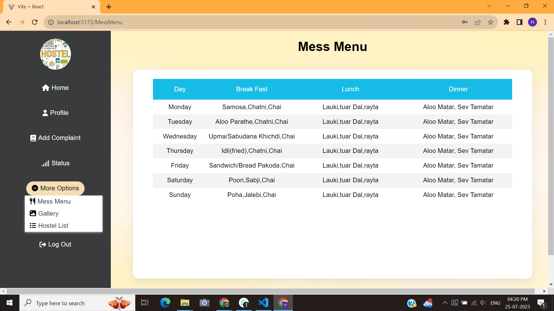Click the Hostel List list icon
The image size is (554, 311).
click(33, 225)
